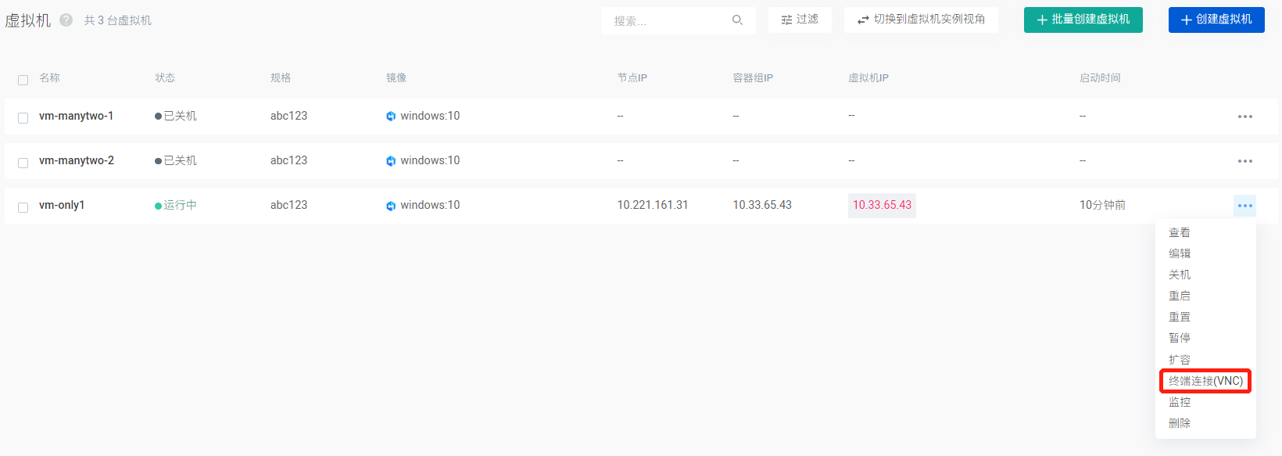This screenshot has height=456, width=1282.
Task: Click the windows:10 image icon for vm-manytwo-1
Action: point(391,117)
